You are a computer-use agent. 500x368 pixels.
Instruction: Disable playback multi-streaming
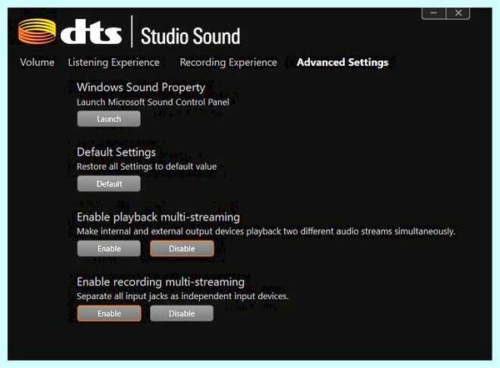tap(182, 248)
